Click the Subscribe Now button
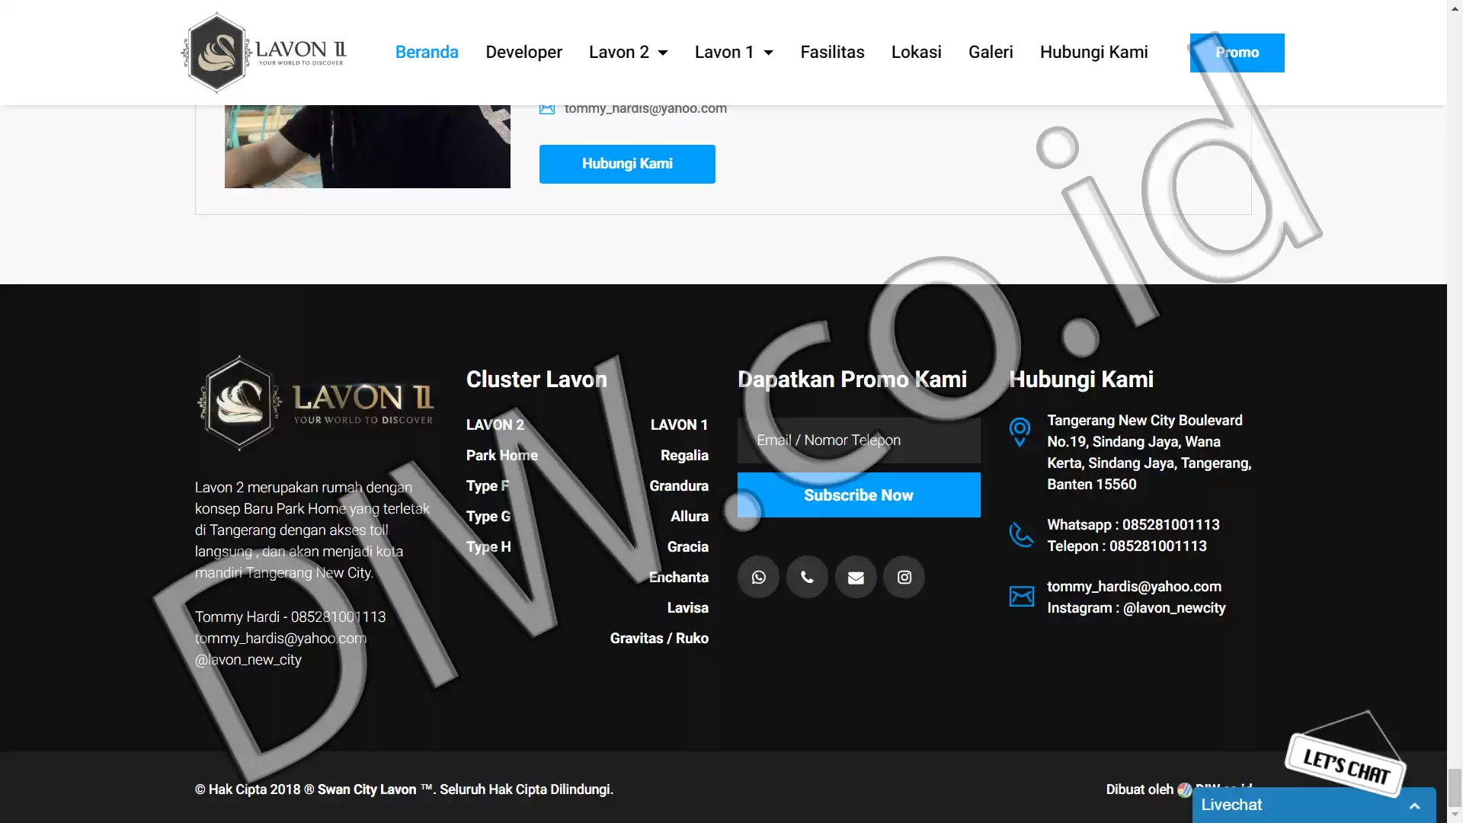1463x823 pixels. click(x=859, y=495)
